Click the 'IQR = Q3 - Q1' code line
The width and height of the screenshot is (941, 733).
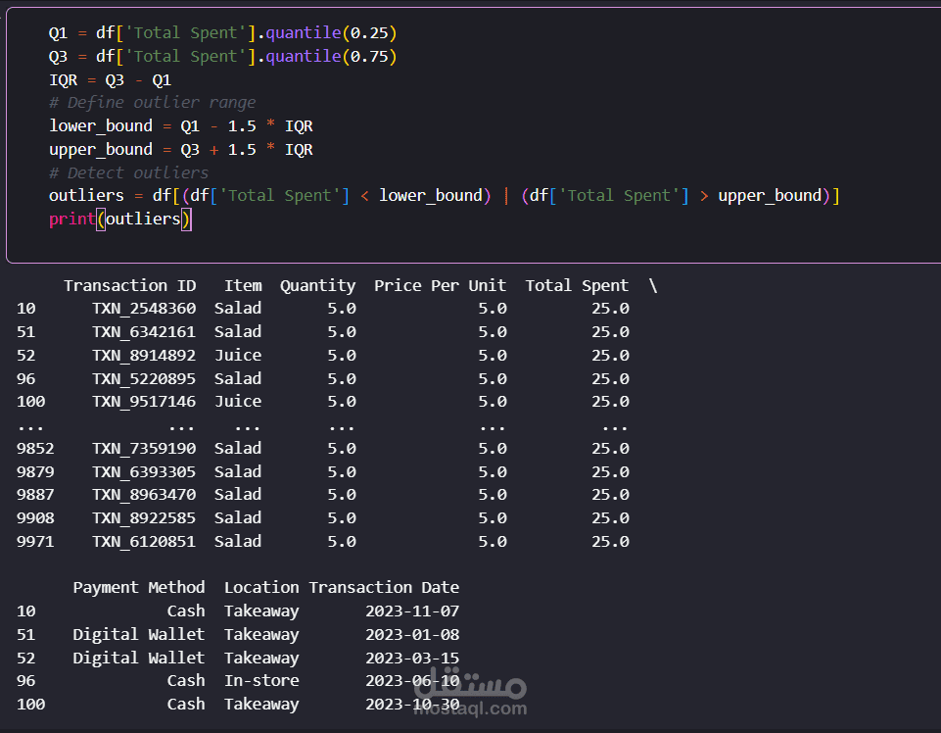tap(110, 79)
